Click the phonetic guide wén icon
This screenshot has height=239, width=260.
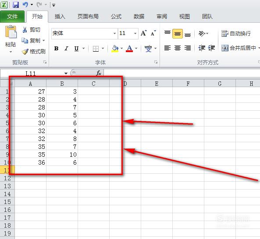point(148,49)
